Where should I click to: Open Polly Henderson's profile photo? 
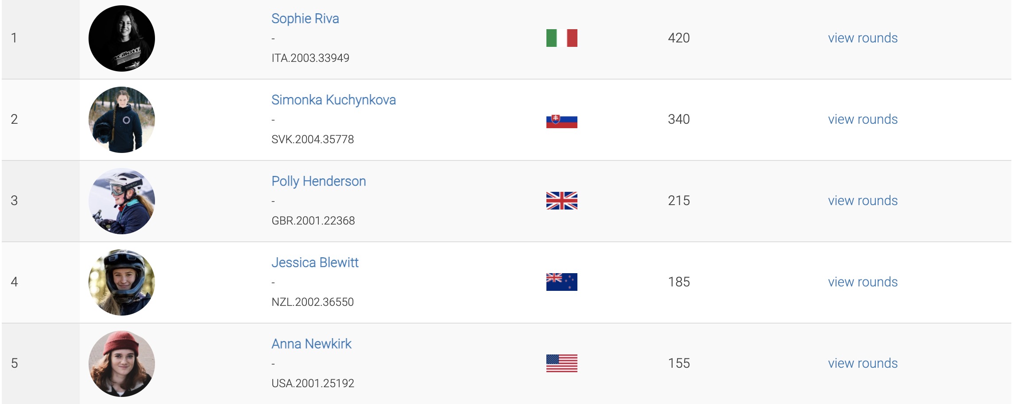[x=122, y=201]
